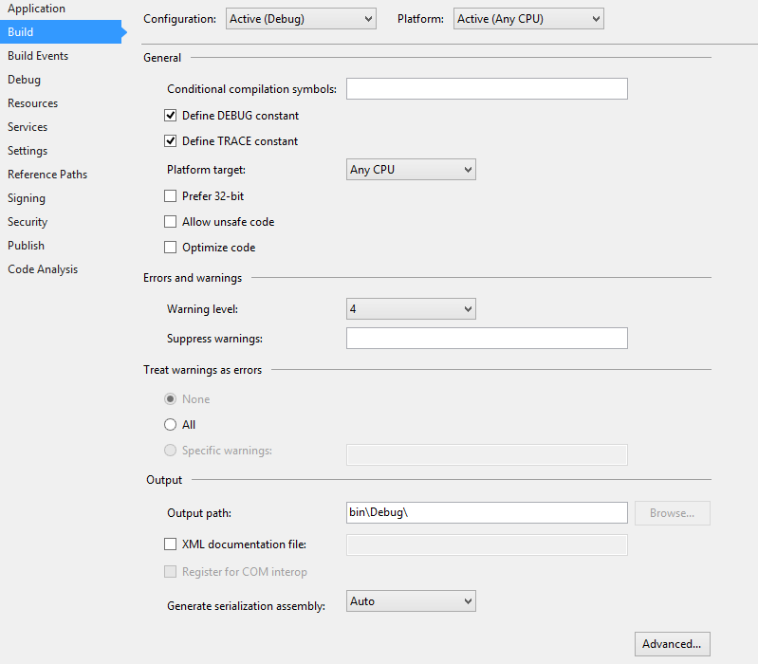Click the Output path text field
Screen dimensions: 758x664
pos(487,513)
